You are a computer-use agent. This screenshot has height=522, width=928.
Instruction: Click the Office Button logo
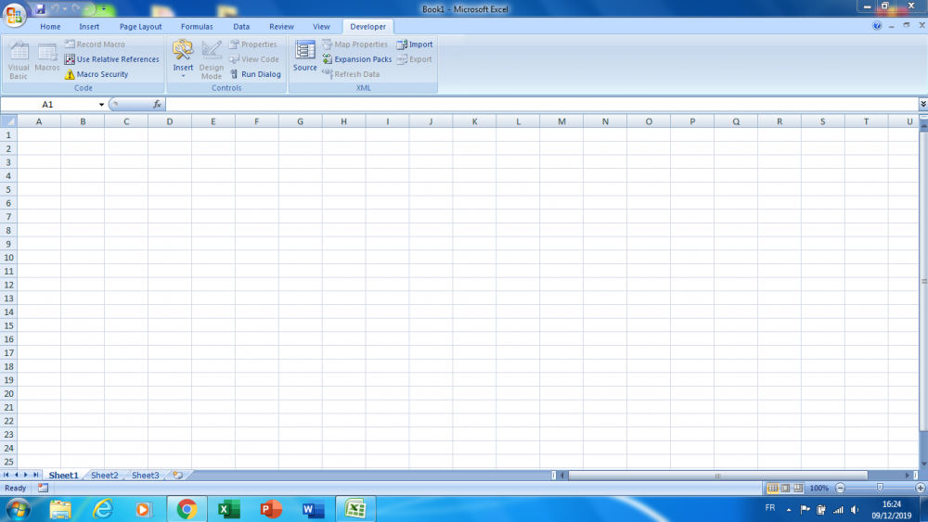point(15,16)
